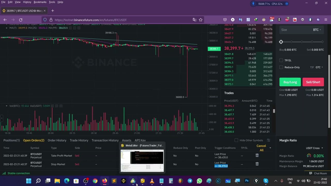Enable the TP/SL checkbox

[x=281, y=60]
